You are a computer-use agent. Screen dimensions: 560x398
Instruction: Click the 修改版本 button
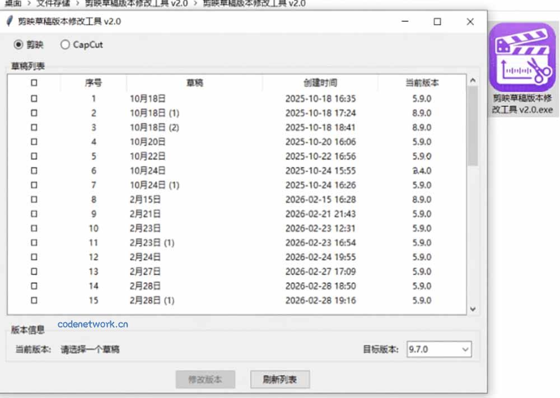coord(206,379)
